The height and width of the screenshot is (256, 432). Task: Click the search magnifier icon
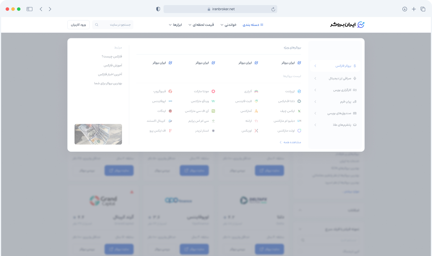(x=97, y=25)
